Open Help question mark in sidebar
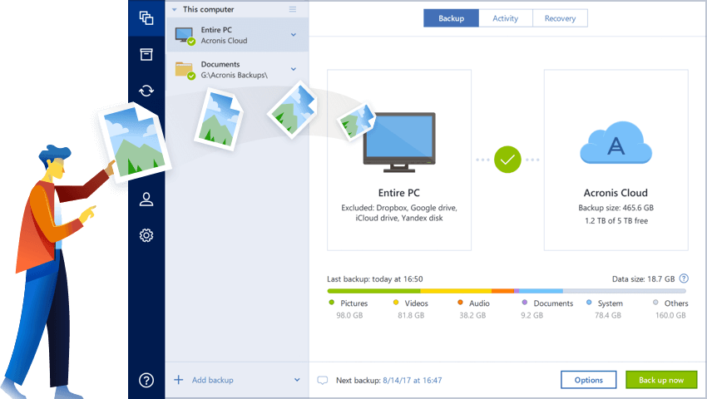This screenshot has height=399, width=707. tap(146, 380)
